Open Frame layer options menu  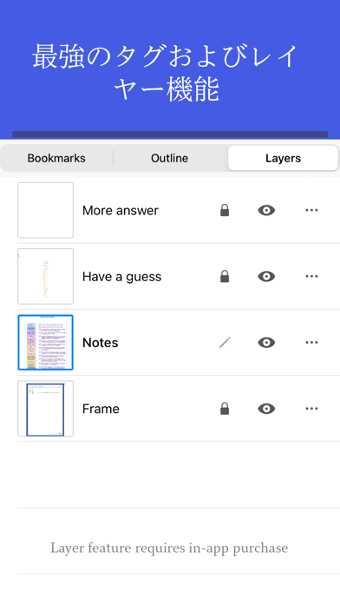(311, 409)
